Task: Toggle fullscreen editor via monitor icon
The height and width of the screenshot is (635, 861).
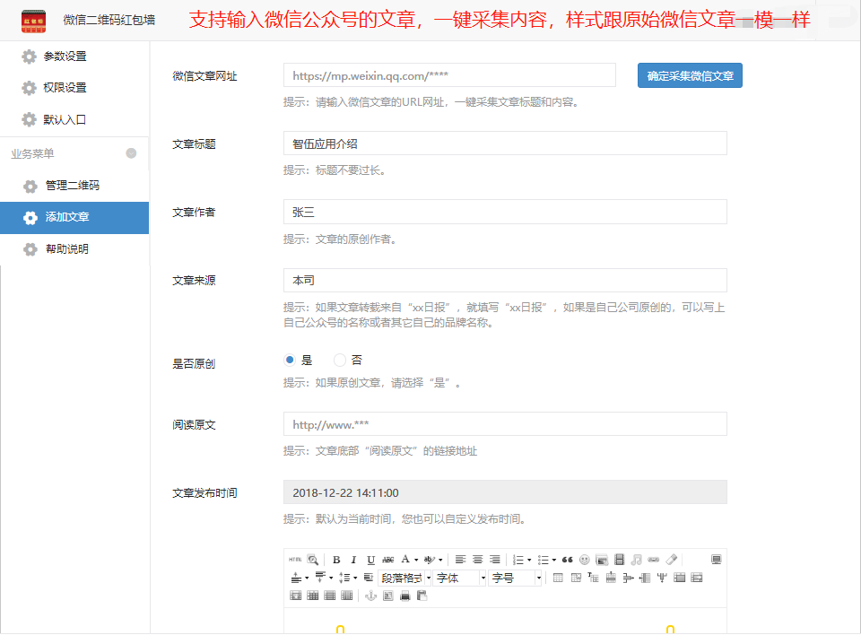Action: [x=716, y=560]
